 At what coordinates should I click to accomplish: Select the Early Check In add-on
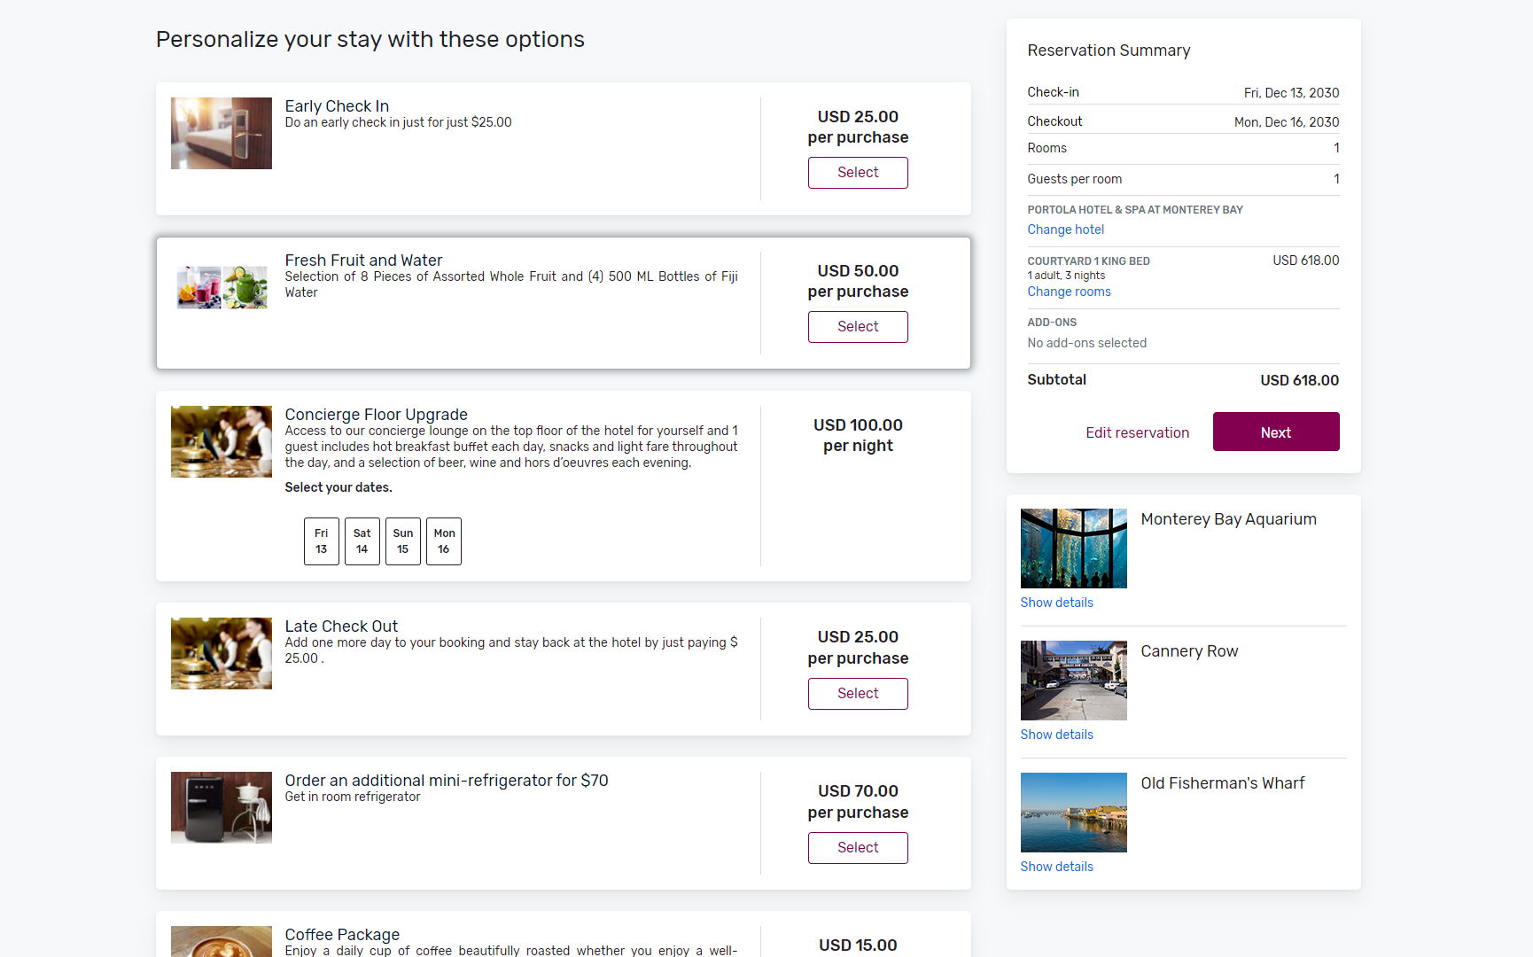[857, 173]
